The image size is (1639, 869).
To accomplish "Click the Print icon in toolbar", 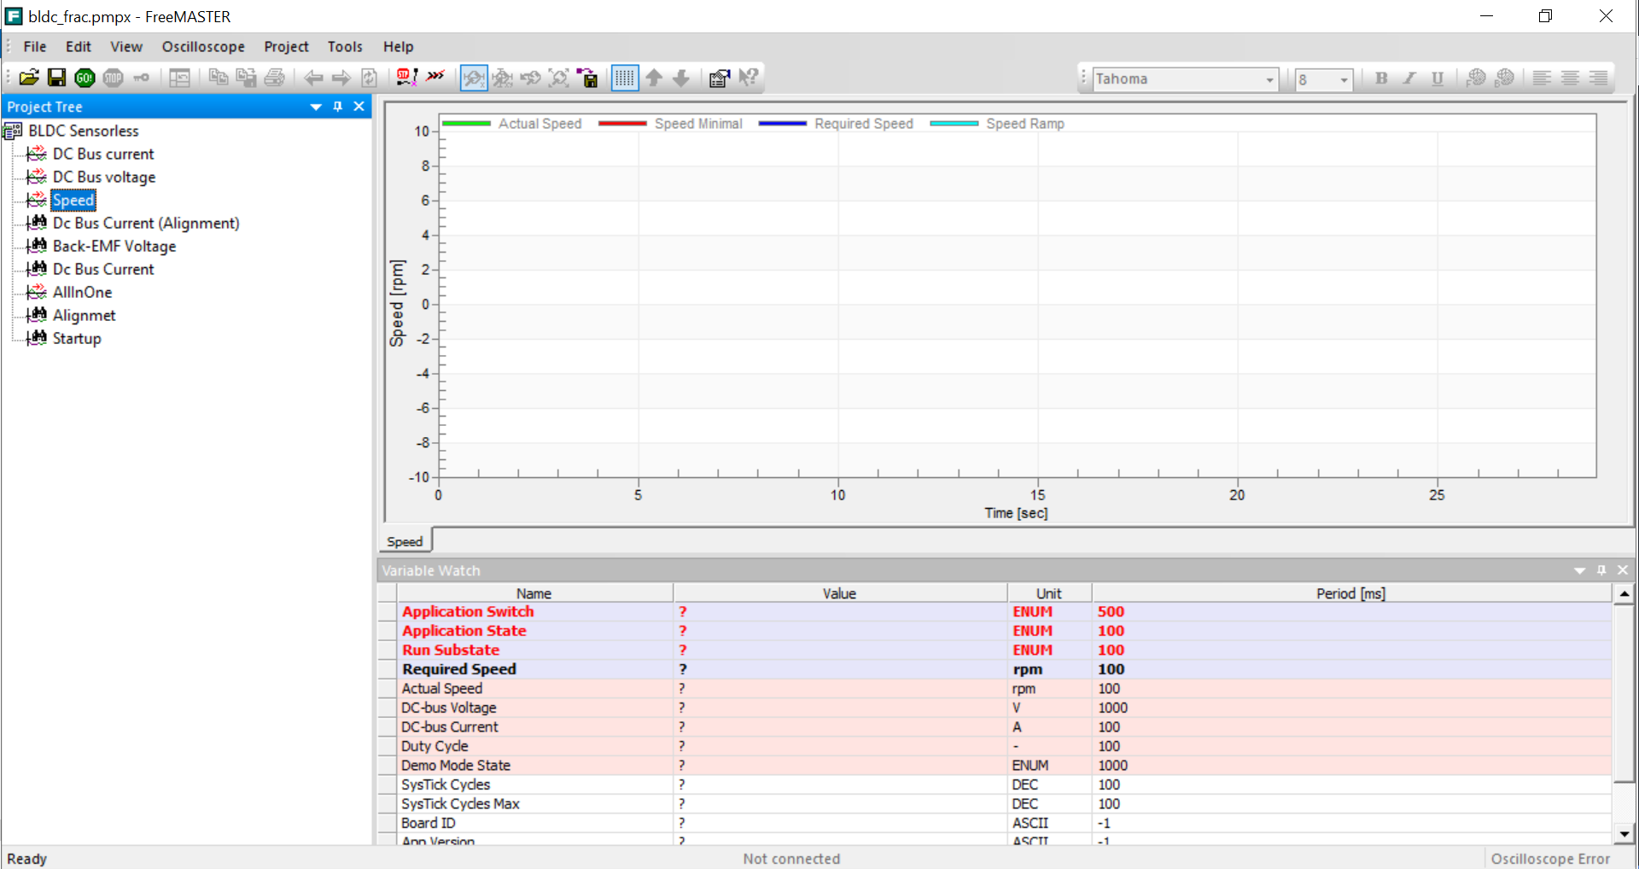I will point(274,78).
